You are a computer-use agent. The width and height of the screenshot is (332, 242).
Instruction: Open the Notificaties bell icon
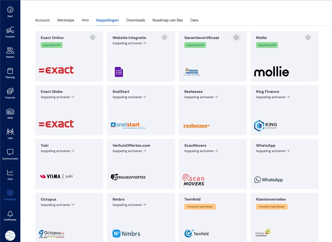(x=10, y=213)
